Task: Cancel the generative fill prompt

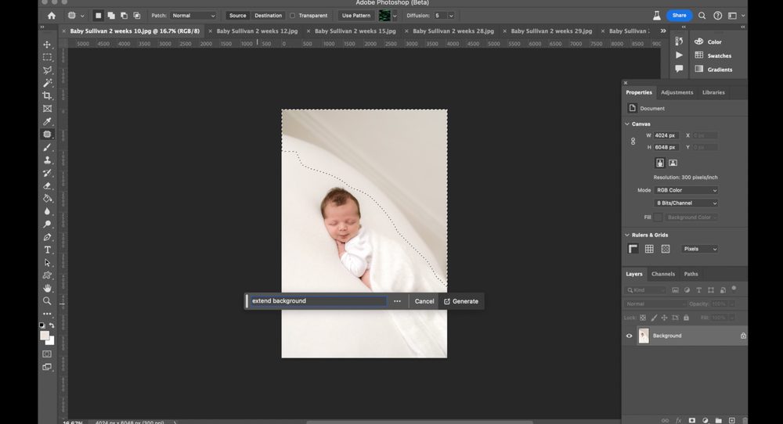Action: coord(424,301)
